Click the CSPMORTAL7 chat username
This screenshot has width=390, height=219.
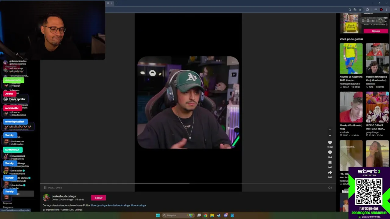tap(12, 150)
